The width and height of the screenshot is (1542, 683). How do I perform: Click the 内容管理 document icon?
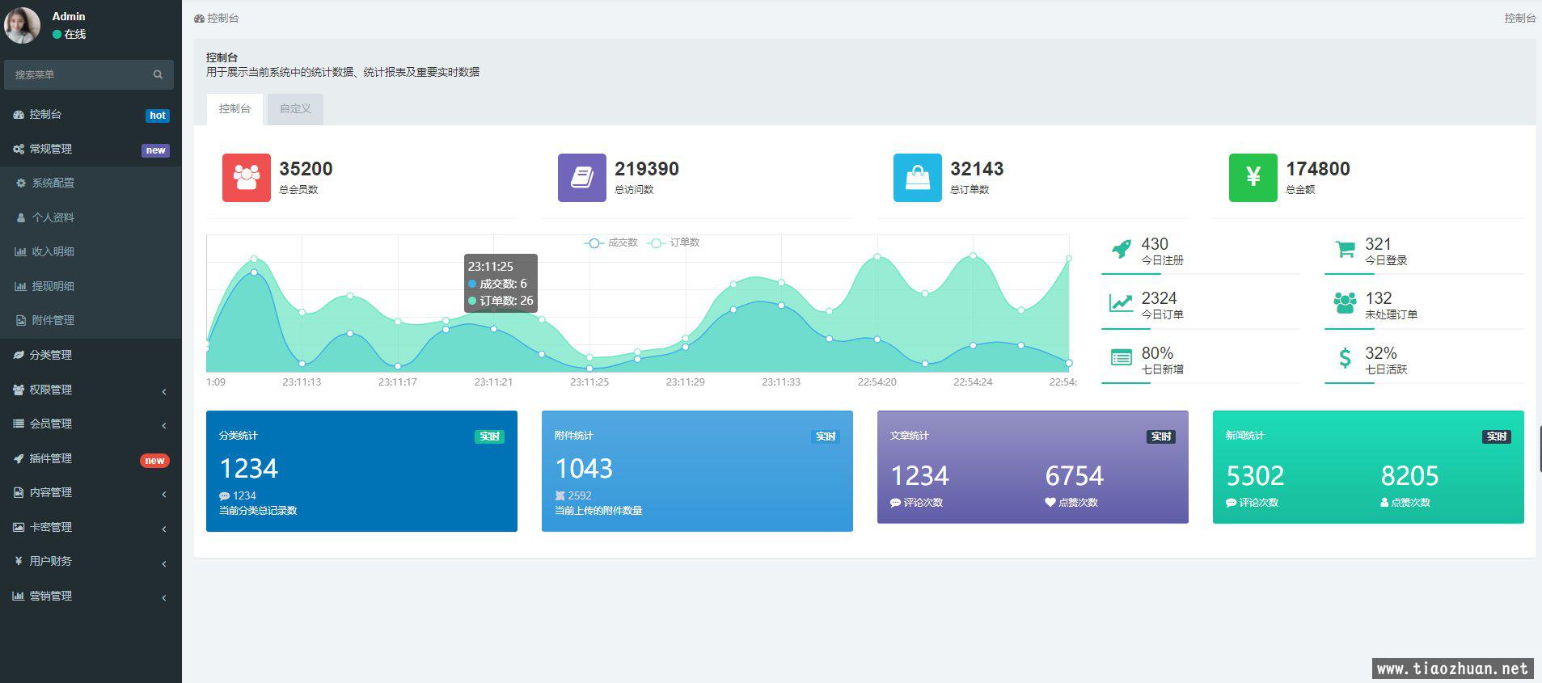click(x=19, y=492)
